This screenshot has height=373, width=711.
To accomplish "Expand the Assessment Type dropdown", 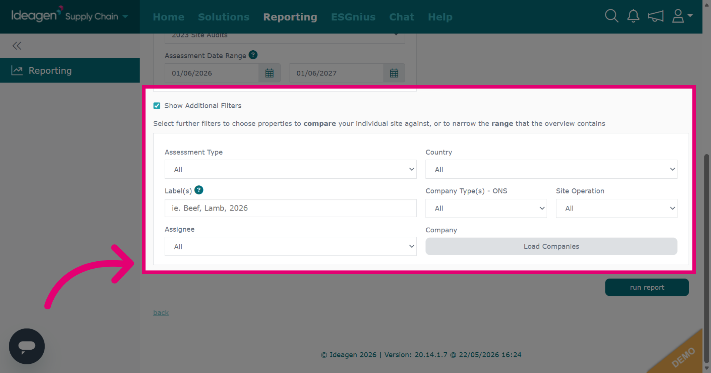I will (290, 169).
